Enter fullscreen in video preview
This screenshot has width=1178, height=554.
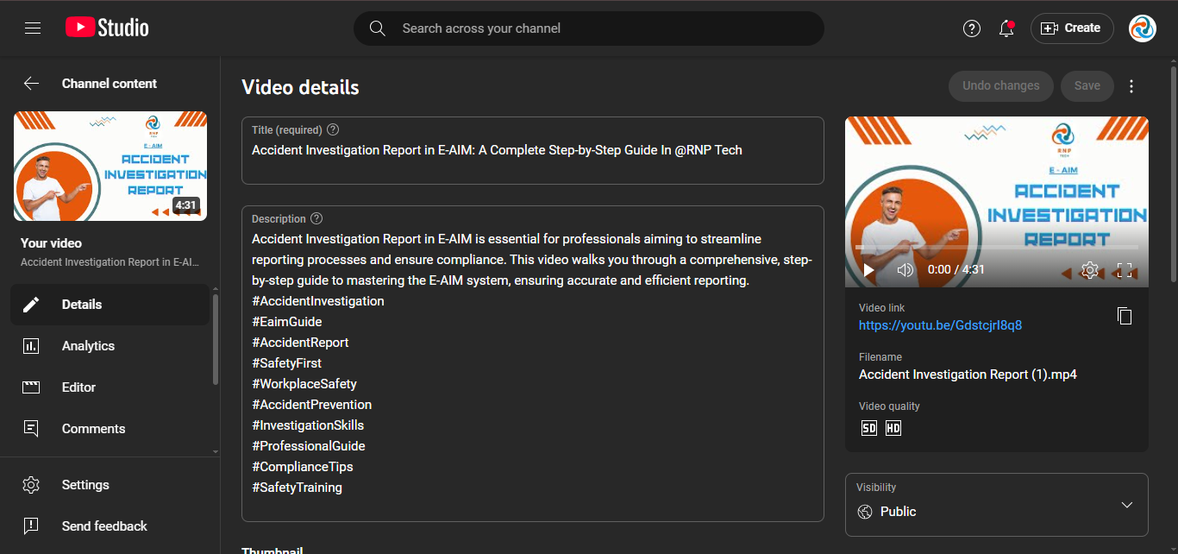tap(1125, 270)
